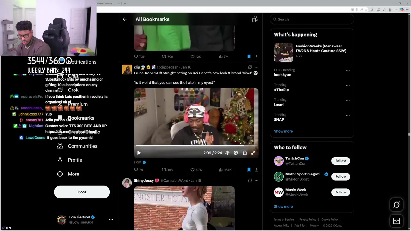The image size is (411, 231).
Task: Open the TwitchCon profile avatar
Action: (x=279, y=161)
